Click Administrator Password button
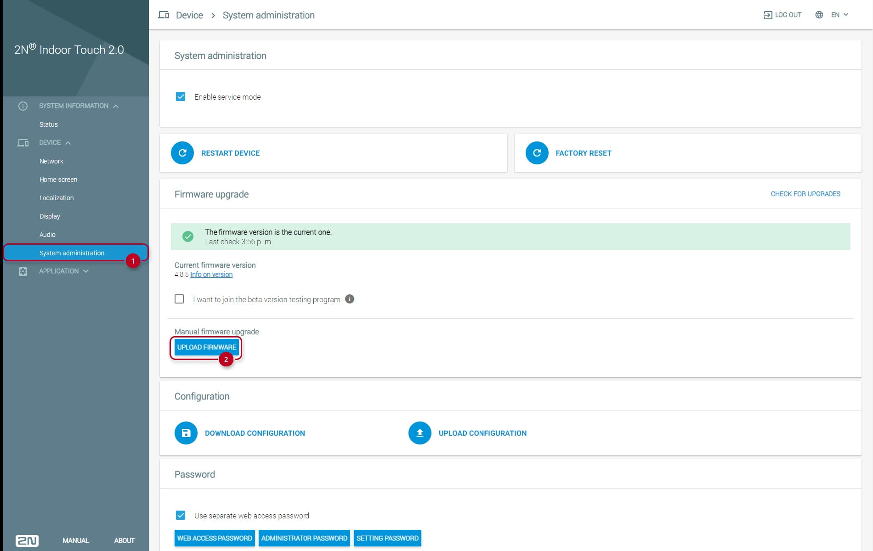873x551 pixels. point(304,538)
